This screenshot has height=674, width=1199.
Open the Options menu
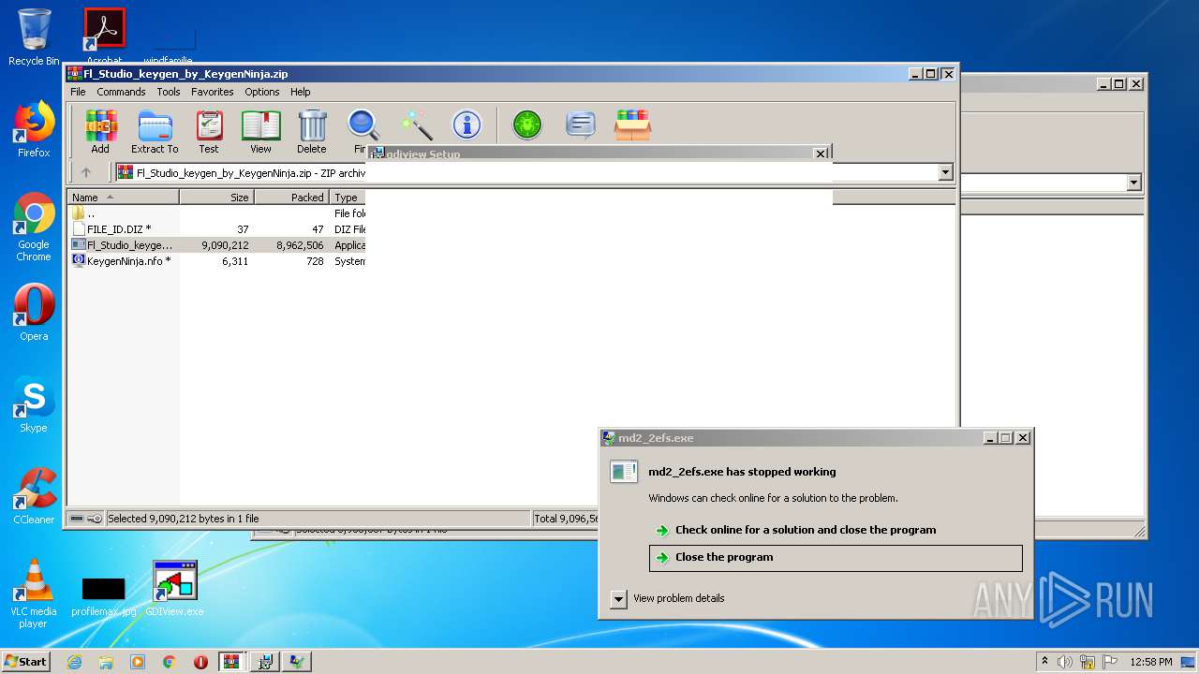262,92
